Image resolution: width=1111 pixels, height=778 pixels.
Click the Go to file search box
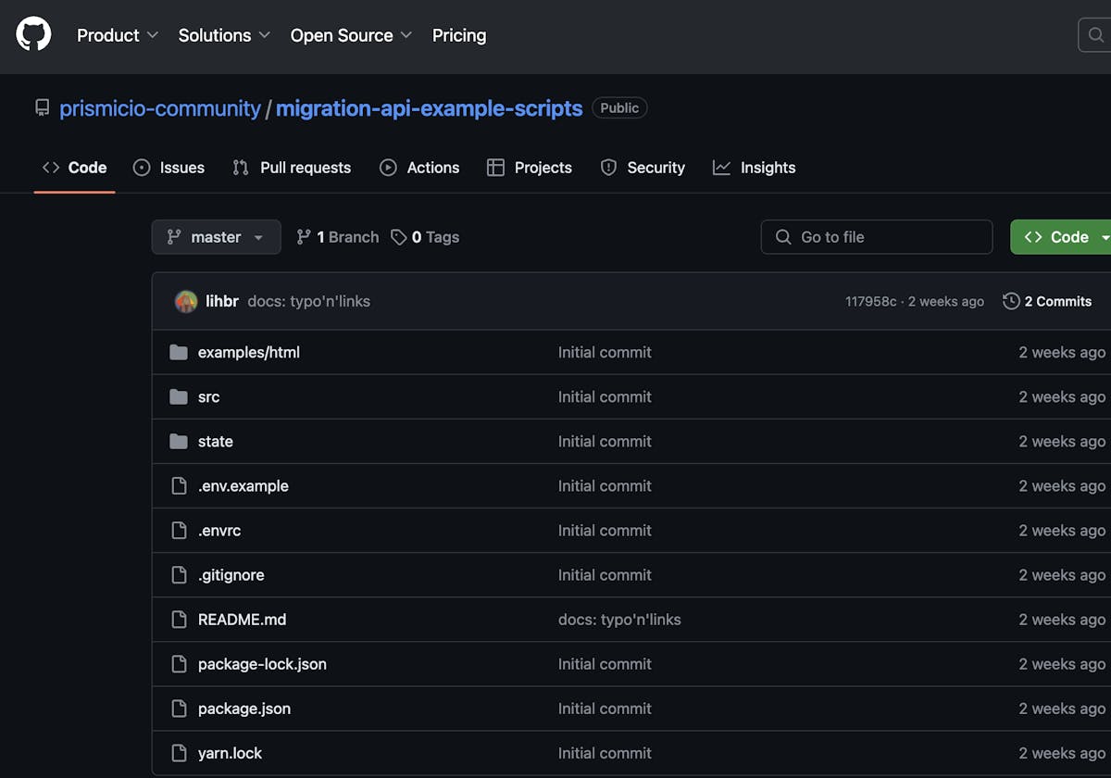click(876, 237)
